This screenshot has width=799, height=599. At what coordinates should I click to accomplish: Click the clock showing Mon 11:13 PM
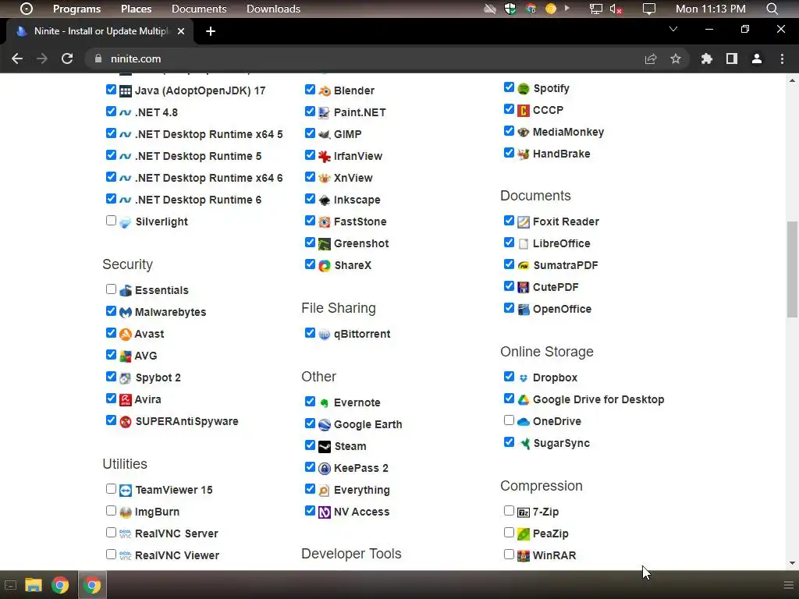point(710,9)
